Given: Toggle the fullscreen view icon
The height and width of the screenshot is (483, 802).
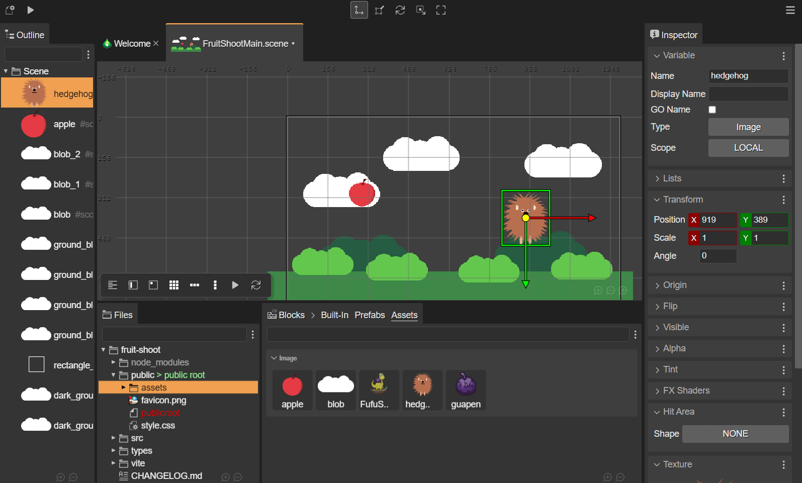Looking at the screenshot, I should (441, 10).
